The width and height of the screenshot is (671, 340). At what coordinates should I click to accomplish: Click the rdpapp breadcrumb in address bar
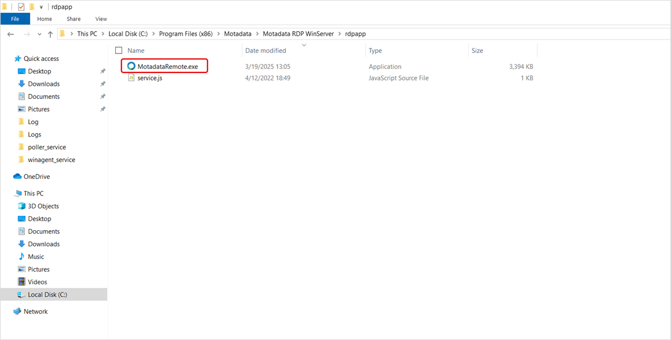pos(355,34)
